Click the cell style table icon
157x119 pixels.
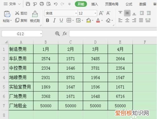pyautogui.click(x=78, y=20)
